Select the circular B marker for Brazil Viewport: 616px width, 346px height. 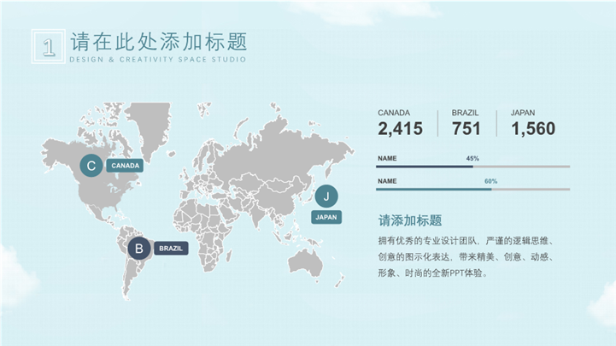coord(138,249)
